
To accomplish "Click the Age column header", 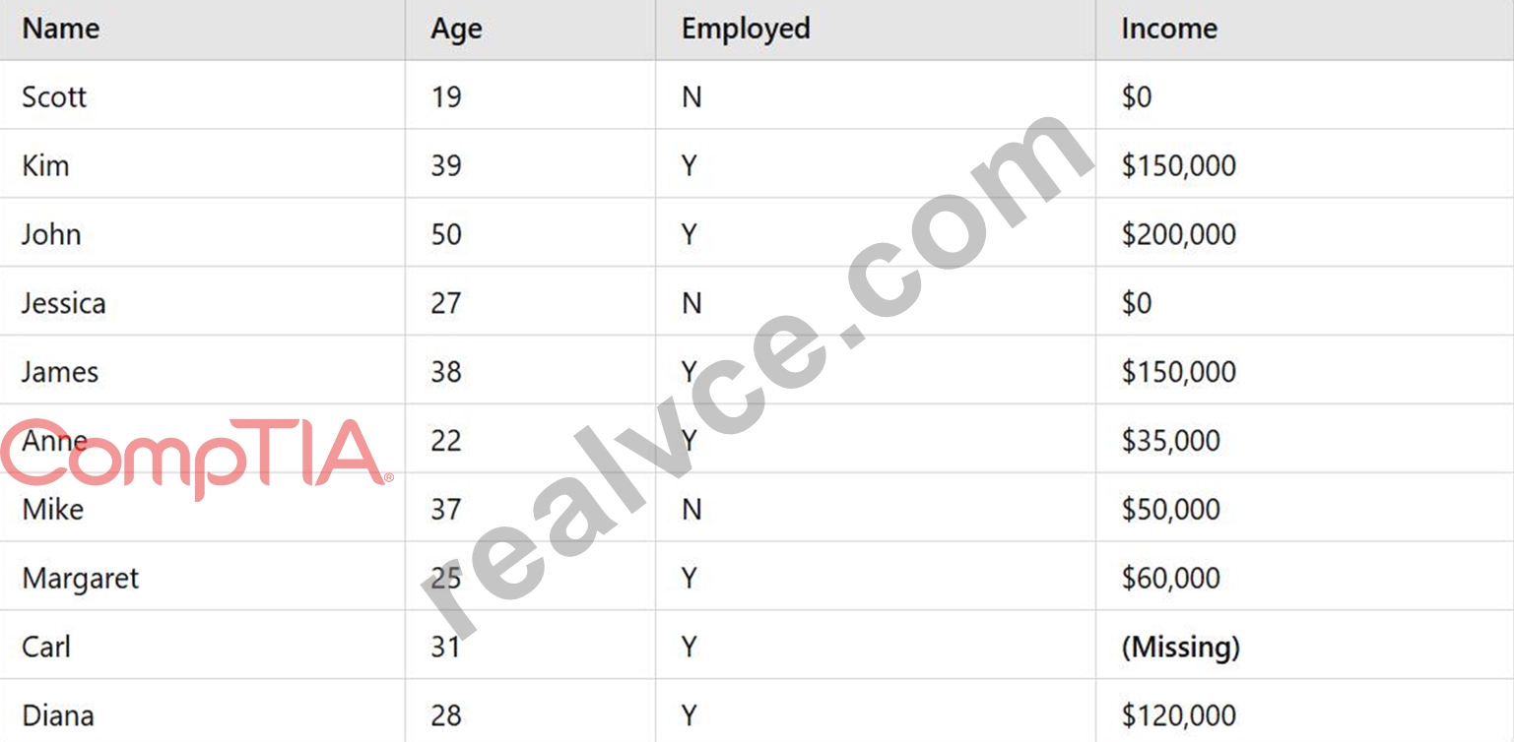I will pos(456,30).
